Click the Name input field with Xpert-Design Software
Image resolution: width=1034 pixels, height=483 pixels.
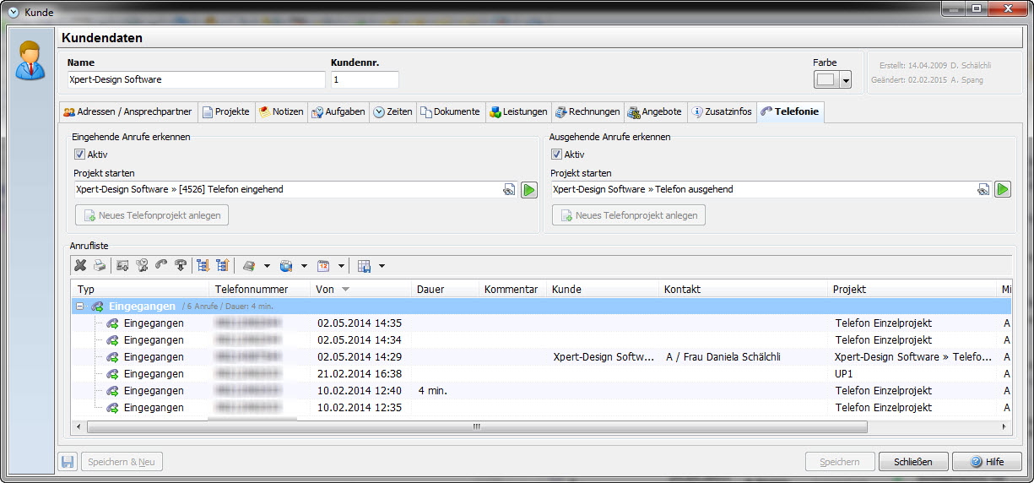196,79
